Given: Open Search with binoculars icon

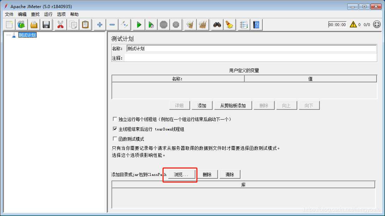Looking at the screenshot, I should click(x=217, y=25).
